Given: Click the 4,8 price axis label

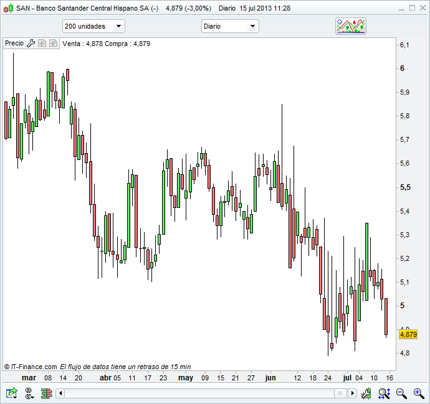Looking at the screenshot, I should (x=404, y=354).
